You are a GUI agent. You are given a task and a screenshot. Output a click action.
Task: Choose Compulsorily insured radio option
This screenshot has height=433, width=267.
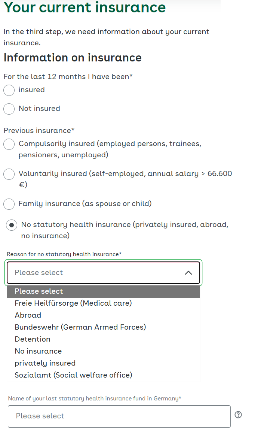[9, 144]
